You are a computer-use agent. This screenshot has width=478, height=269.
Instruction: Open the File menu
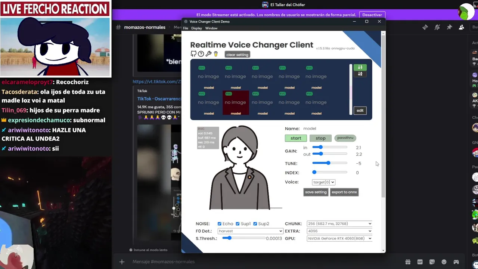[x=186, y=28]
